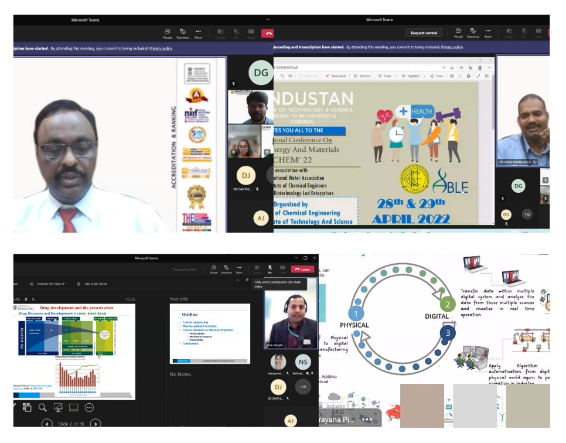Viewport: 566px width, 443px height.
Task: Select AJ avatar in top-left participant panel
Action: [x=261, y=218]
